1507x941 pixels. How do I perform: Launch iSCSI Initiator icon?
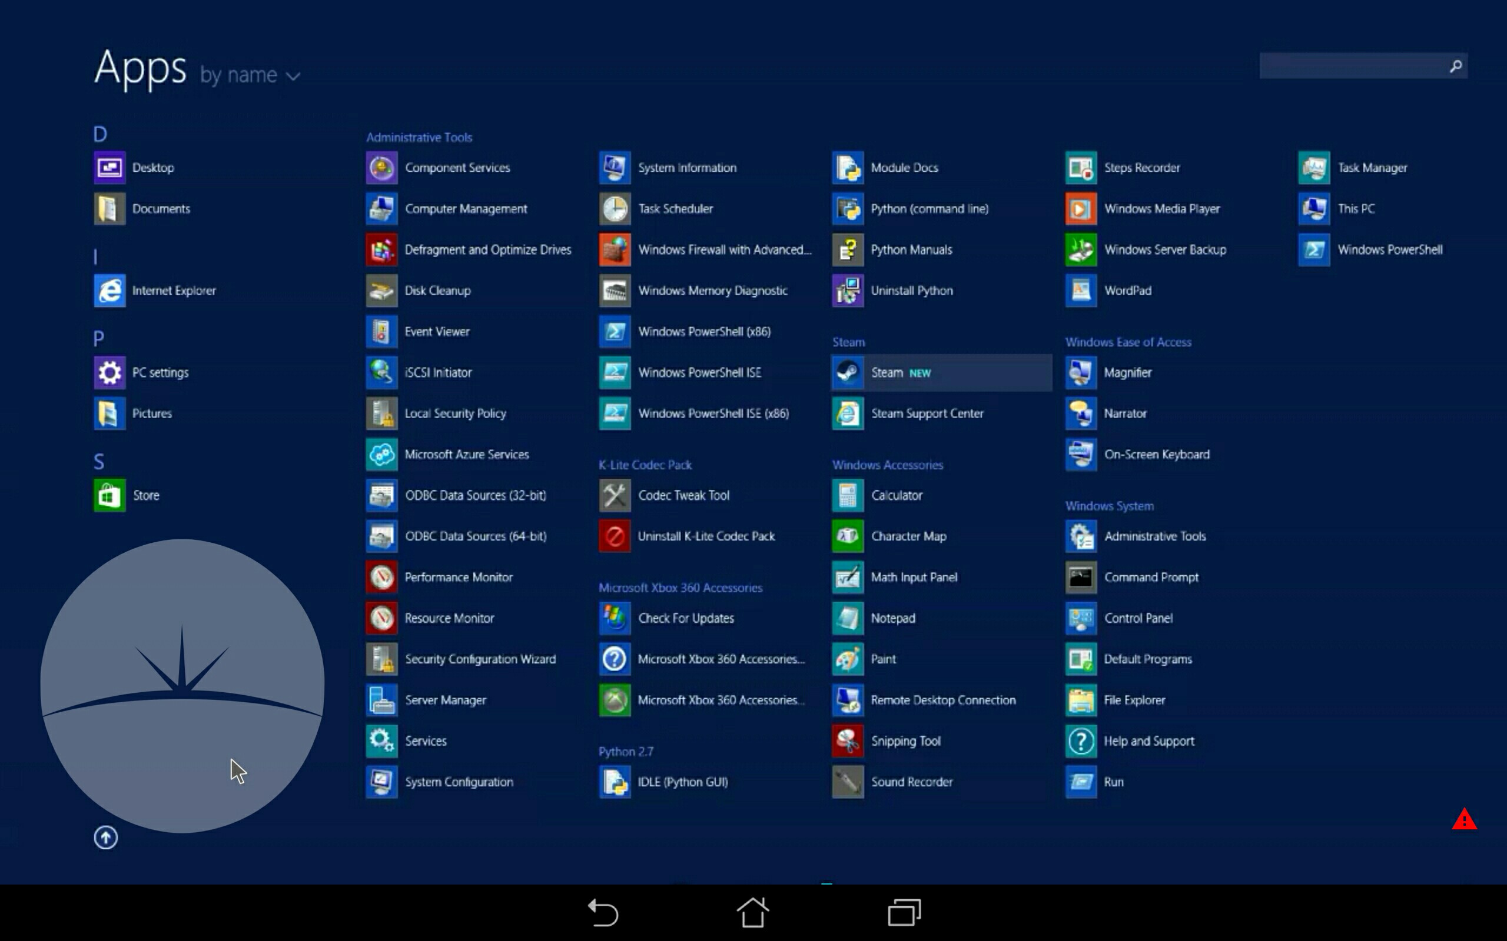(381, 373)
